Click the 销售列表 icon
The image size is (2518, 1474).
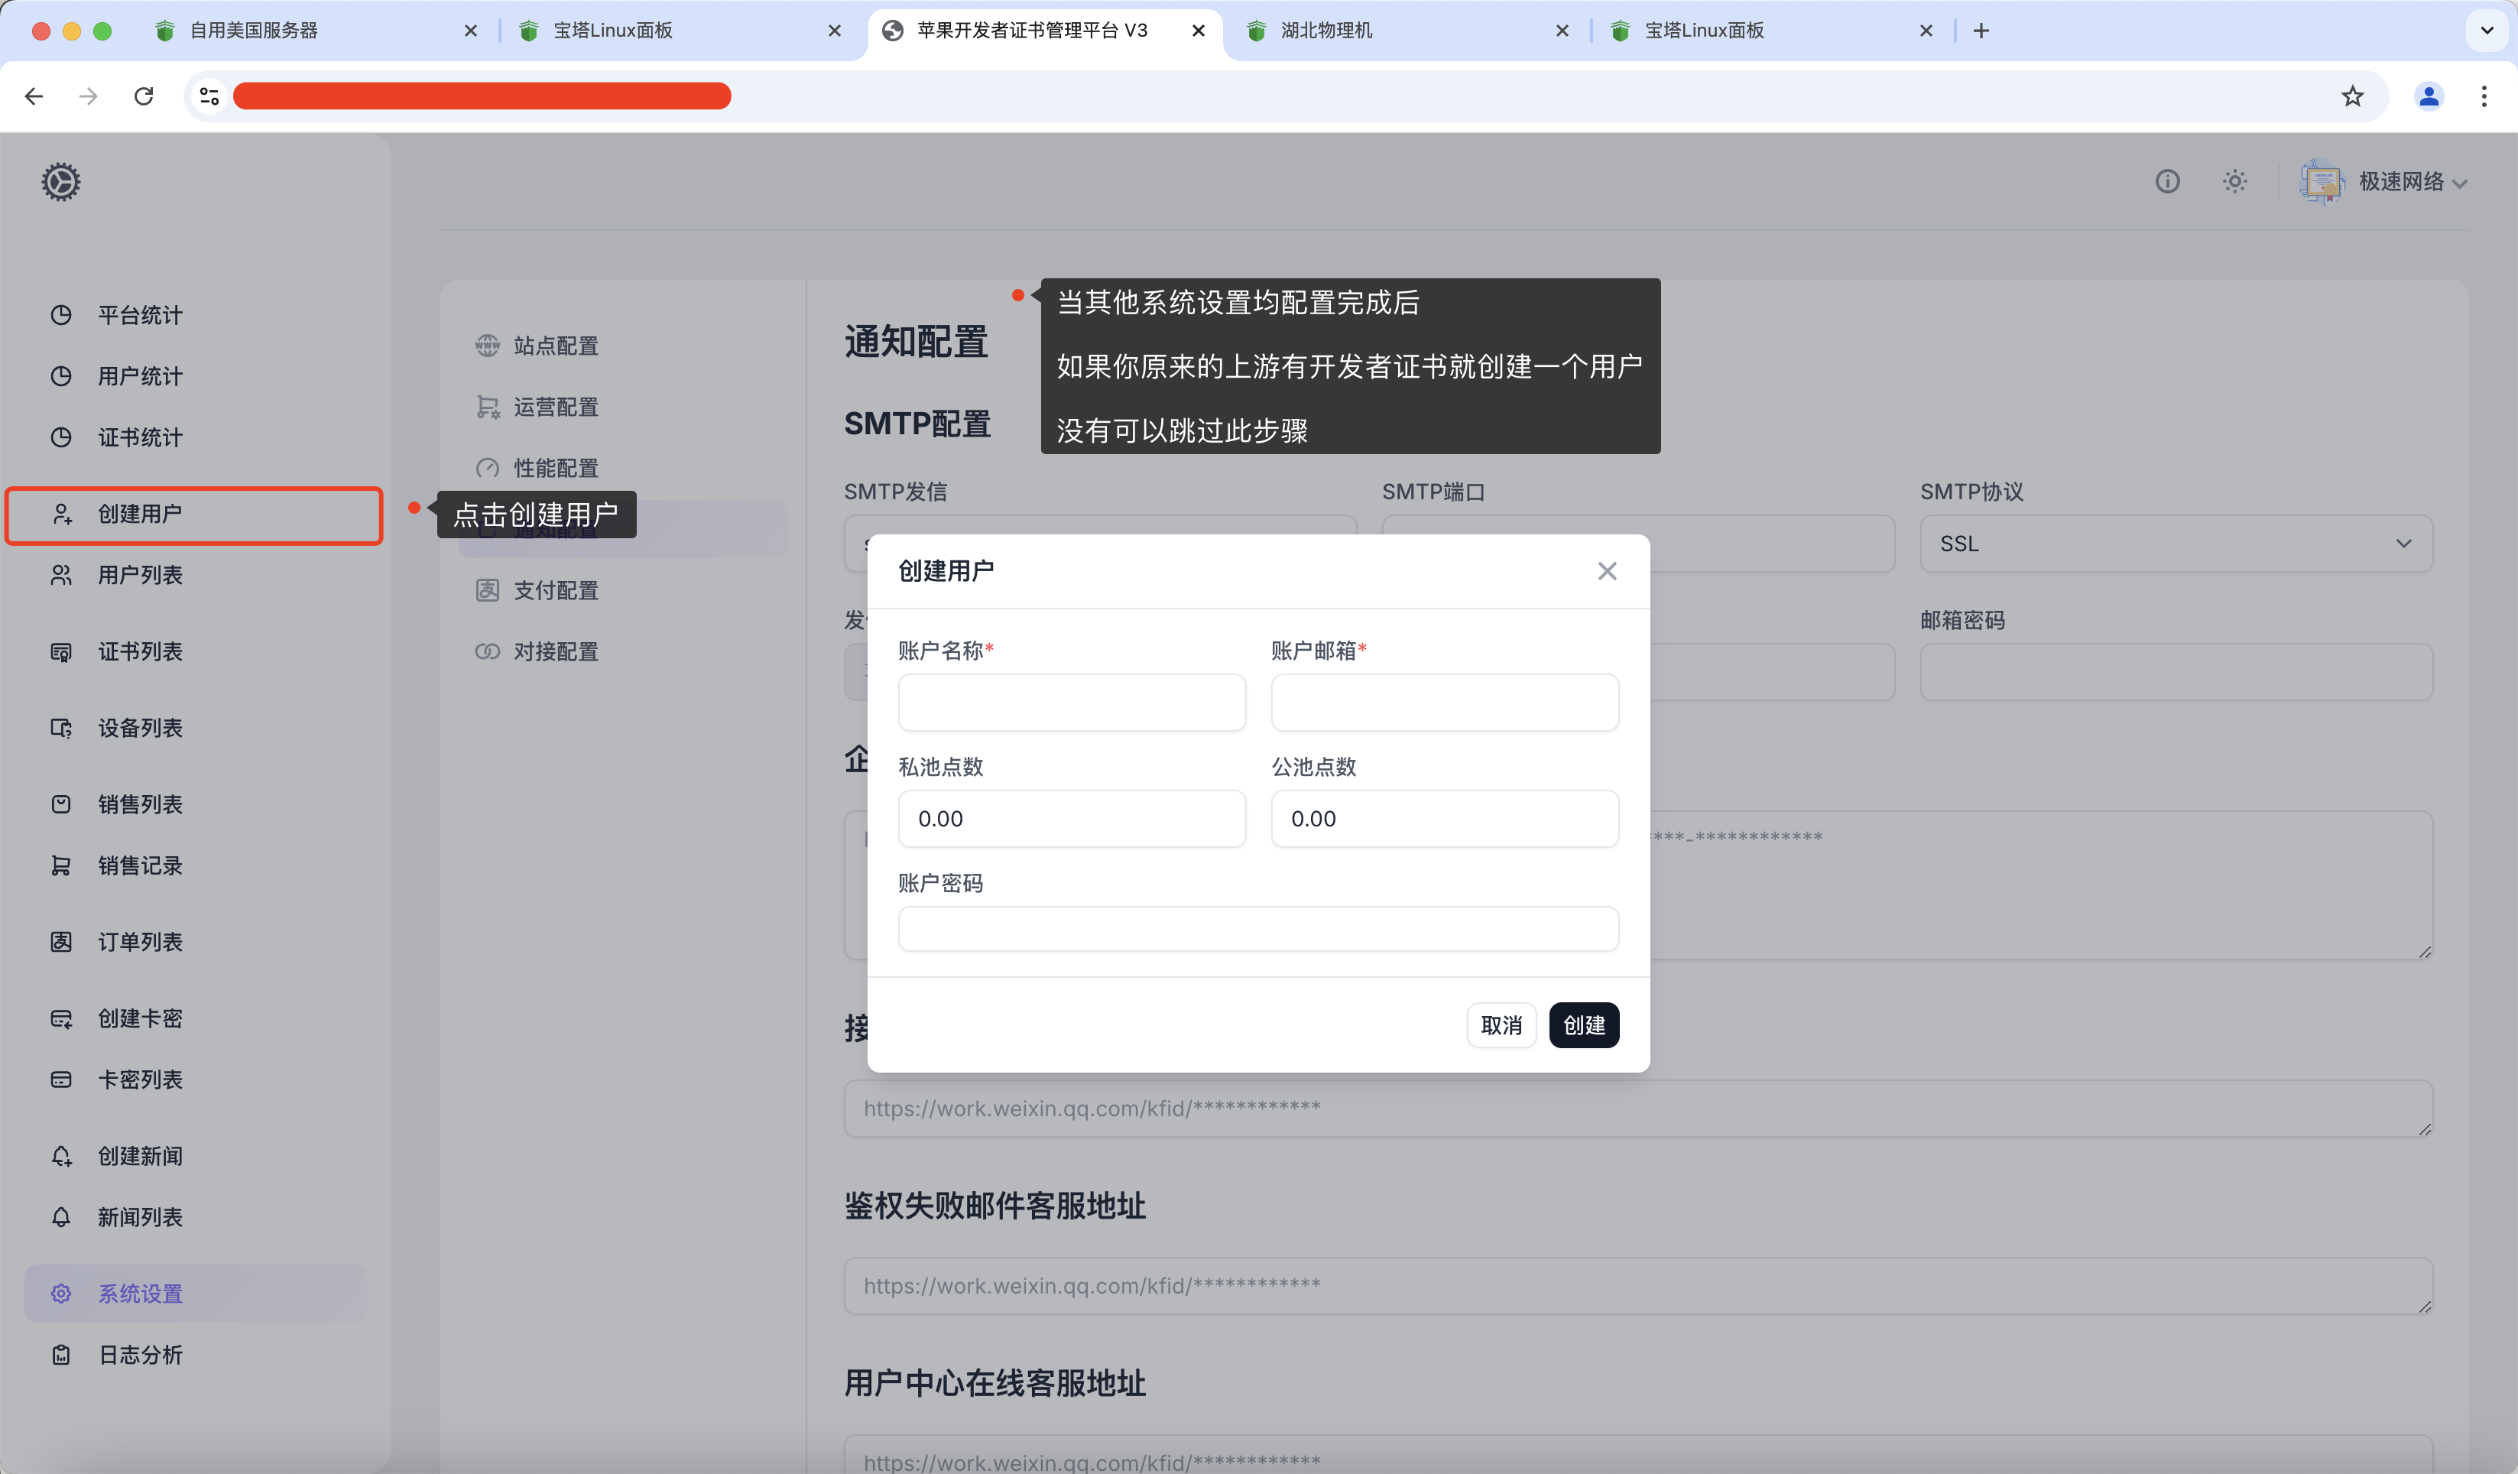(61, 804)
